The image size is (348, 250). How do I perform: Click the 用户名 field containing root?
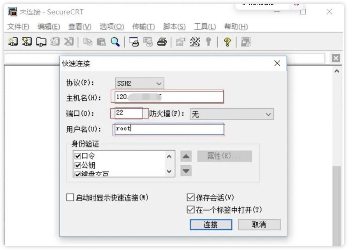[169, 129]
